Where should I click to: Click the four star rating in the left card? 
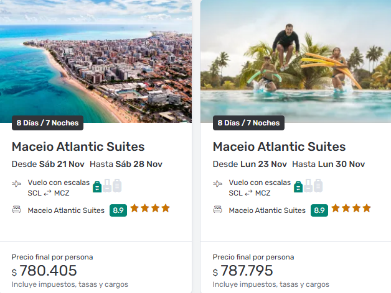149,209
